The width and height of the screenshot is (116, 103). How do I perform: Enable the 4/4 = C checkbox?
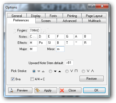pyautogui.click(x=32, y=79)
